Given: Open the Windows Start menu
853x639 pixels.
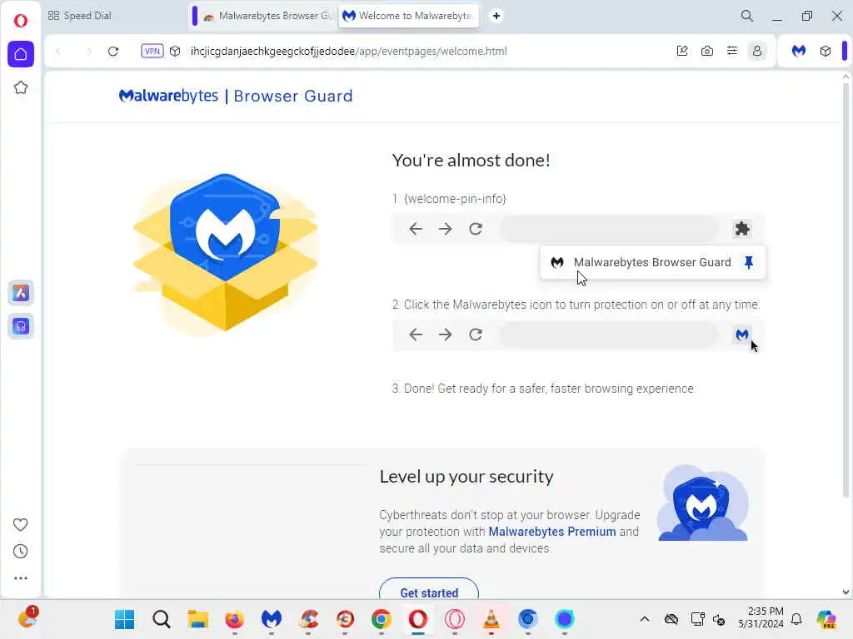Looking at the screenshot, I should tap(125, 619).
